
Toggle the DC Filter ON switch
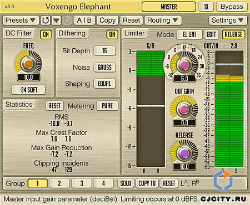tap(46, 34)
